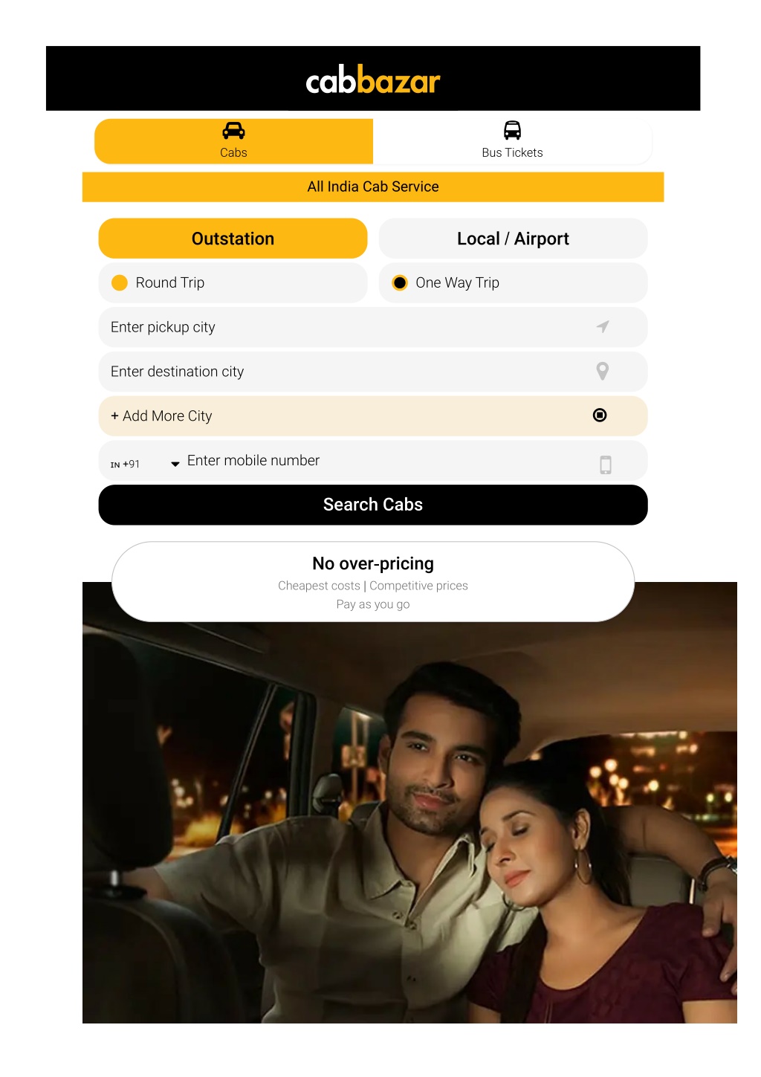Screen dimensions: 761x1077
Task: Click the country code dropdown arrow
Action: (175, 464)
